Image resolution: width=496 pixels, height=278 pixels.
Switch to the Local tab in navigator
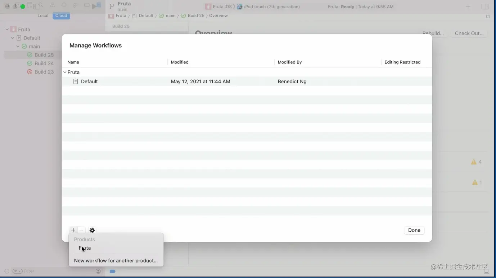(x=43, y=15)
